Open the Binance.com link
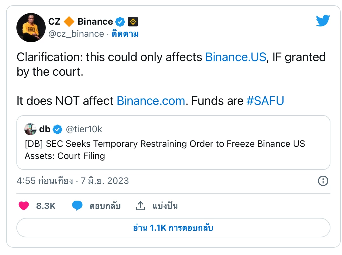Image resolution: width=342 pixels, height=255 pixels. pos(151,101)
